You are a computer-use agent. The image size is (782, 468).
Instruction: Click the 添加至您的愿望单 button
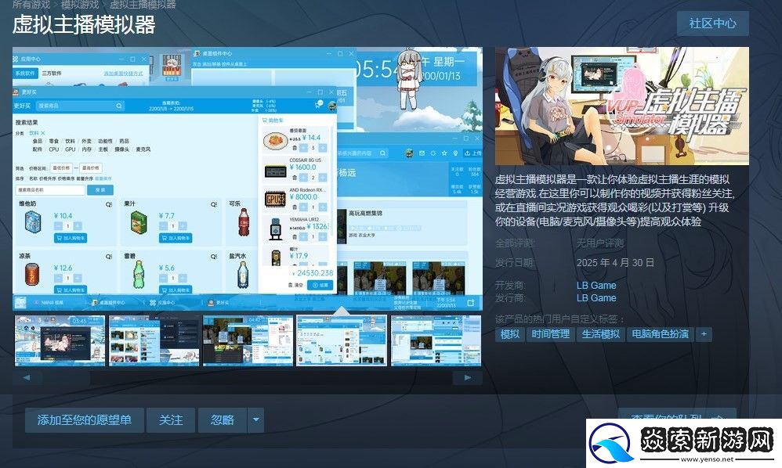[x=83, y=419]
